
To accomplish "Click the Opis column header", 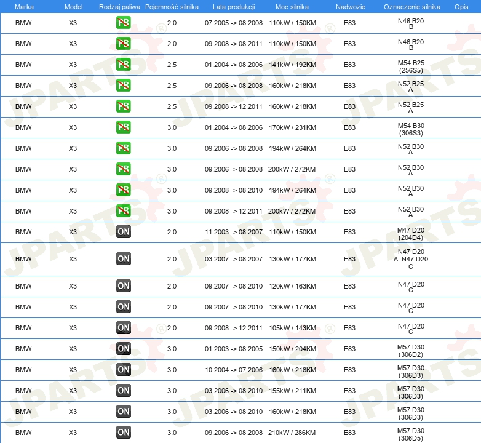I will pos(461,7).
